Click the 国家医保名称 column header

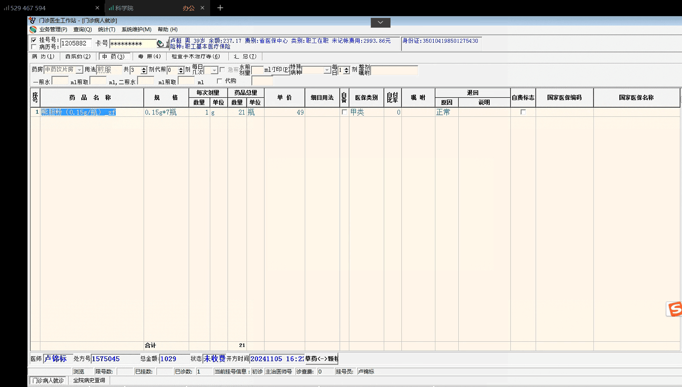click(x=637, y=97)
